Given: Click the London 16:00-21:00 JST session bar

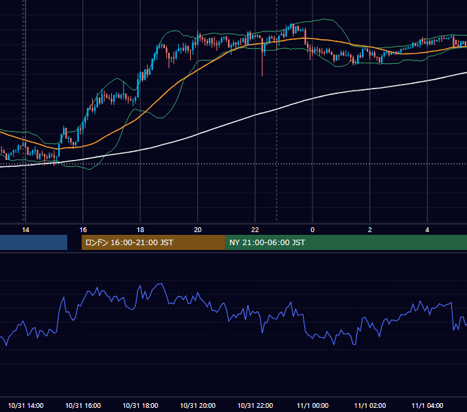Looking at the screenshot, I should click(153, 242).
